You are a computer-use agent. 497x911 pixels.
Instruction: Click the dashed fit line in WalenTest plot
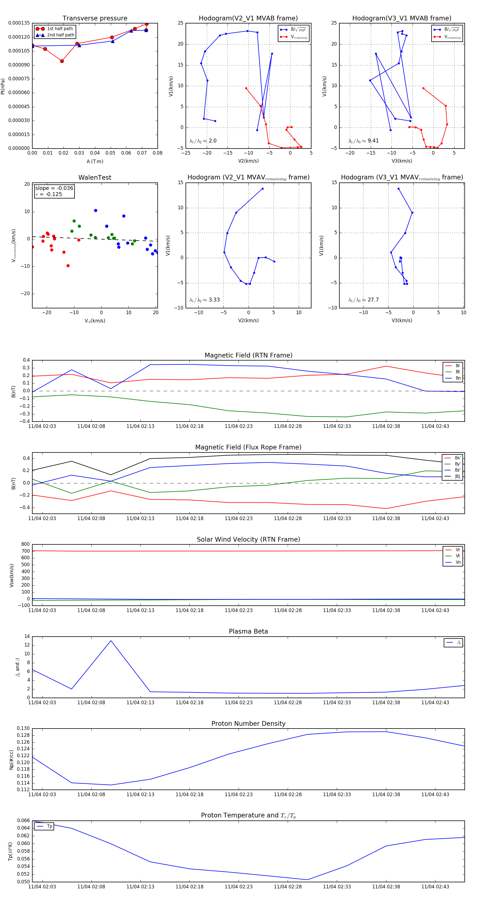(95, 239)
